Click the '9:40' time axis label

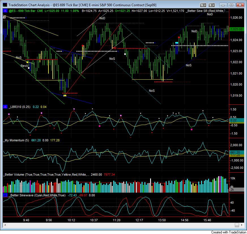click(x=26, y=220)
